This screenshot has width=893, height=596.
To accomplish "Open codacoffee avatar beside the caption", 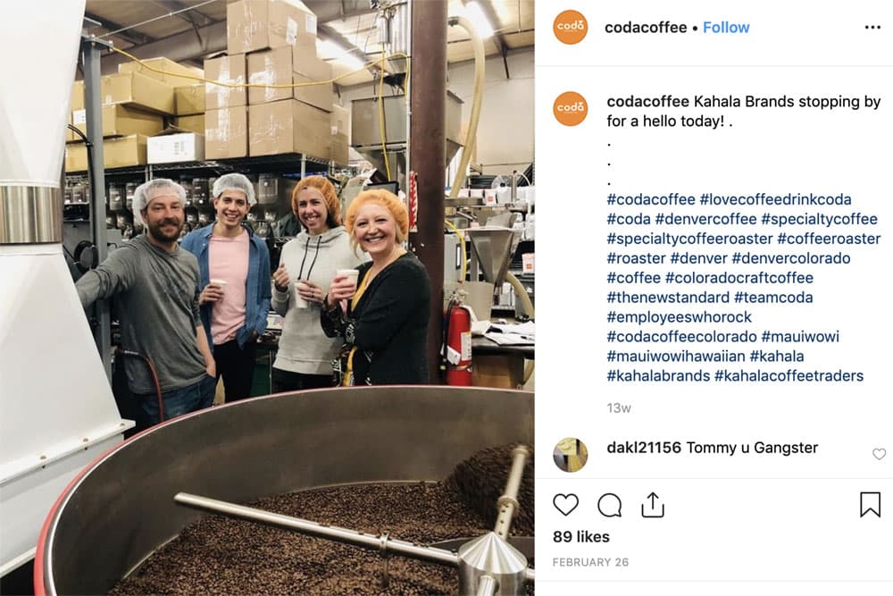I will (x=570, y=108).
